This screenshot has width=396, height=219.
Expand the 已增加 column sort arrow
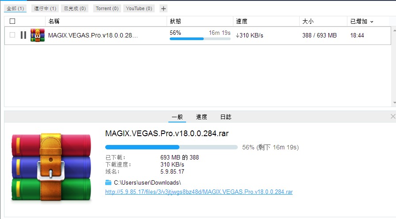372,22
